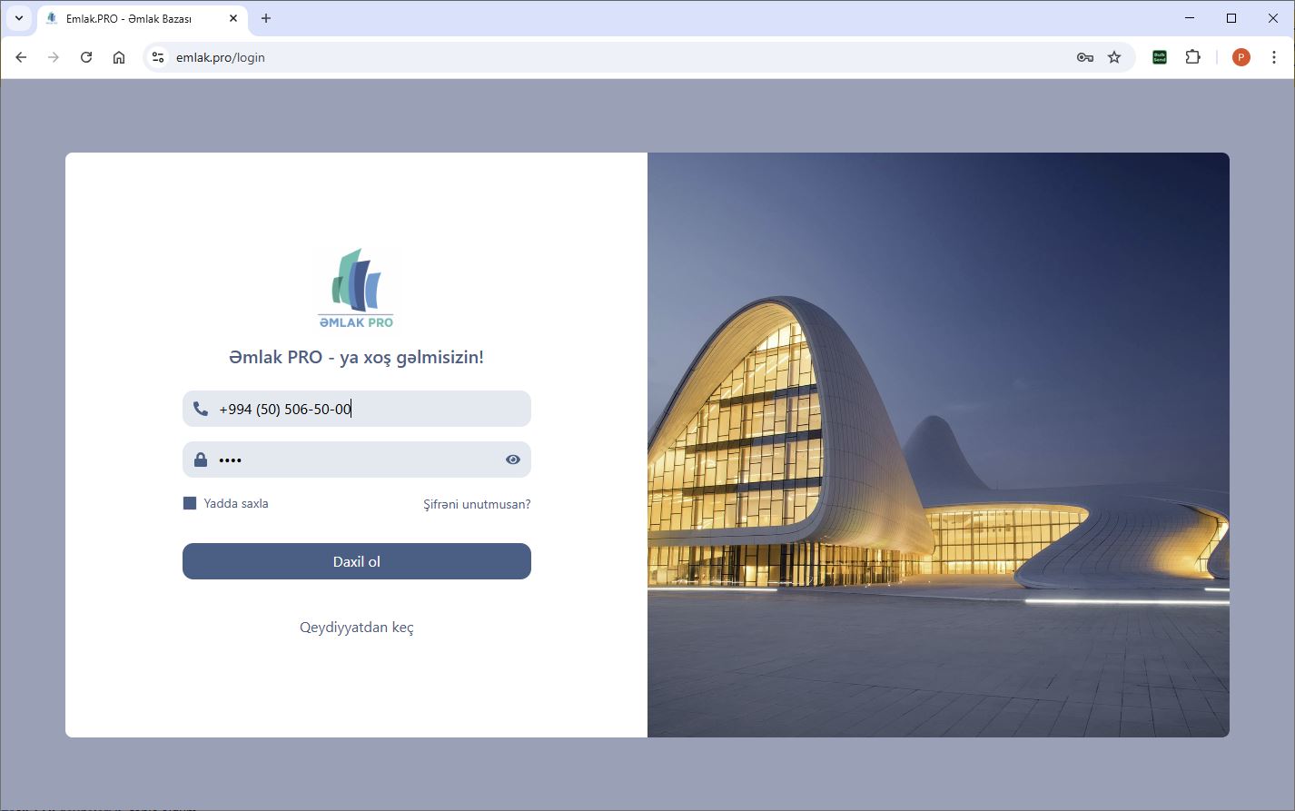The width and height of the screenshot is (1295, 811).
Task: Open the Qeydiyyatdan keç registration link
Action: pyautogui.click(x=356, y=628)
